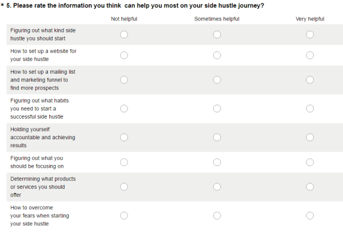Select Very helpful for figuring out side hustle kind
The height and width of the screenshot is (234, 343).
[x=310, y=34]
